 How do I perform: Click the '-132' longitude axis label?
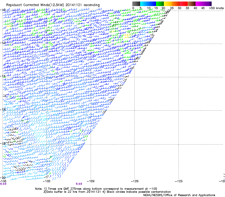point(47,181)
